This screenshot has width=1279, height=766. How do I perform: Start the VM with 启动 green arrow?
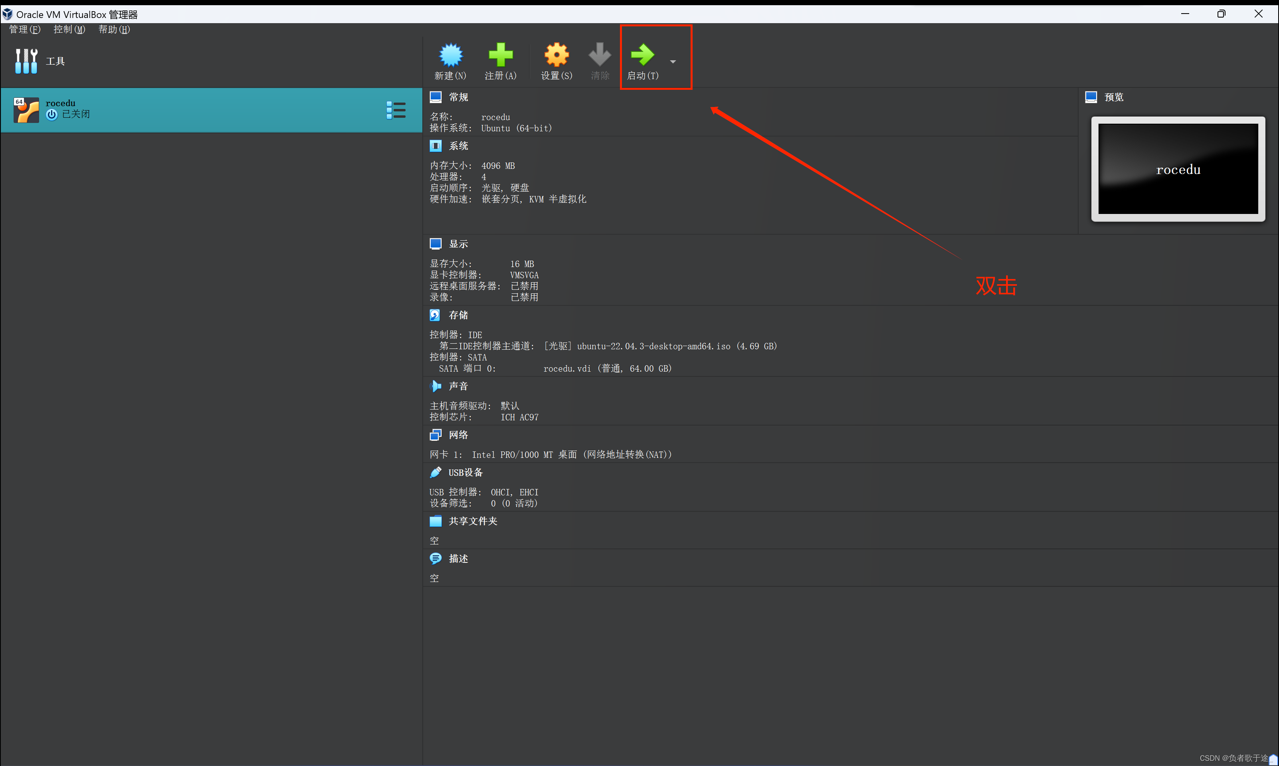(643, 55)
